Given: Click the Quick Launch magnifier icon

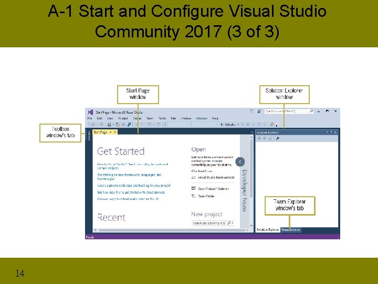Looking at the screenshot, I should click(x=311, y=111).
